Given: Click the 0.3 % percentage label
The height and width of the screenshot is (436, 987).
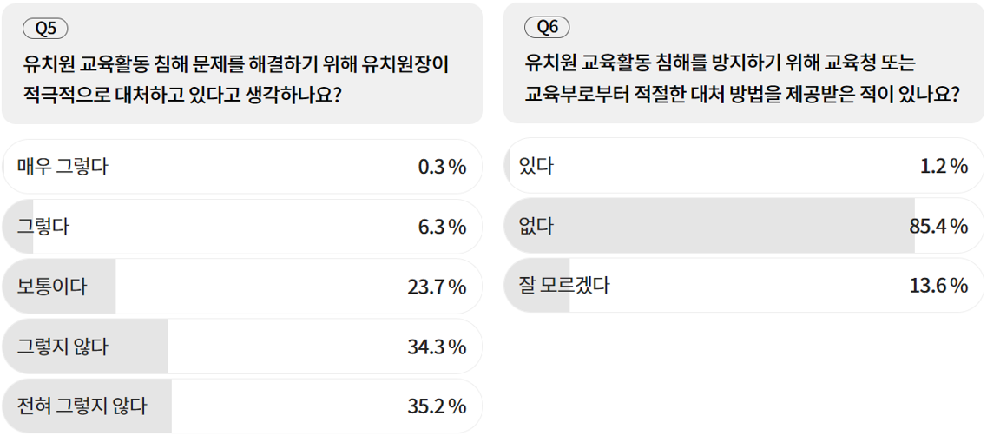Looking at the screenshot, I should pyautogui.click(x=442, y=167).
